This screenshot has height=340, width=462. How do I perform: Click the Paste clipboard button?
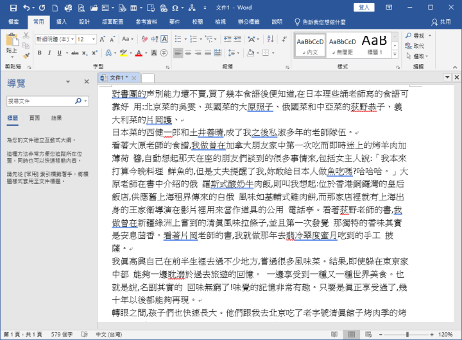point(12,44)
